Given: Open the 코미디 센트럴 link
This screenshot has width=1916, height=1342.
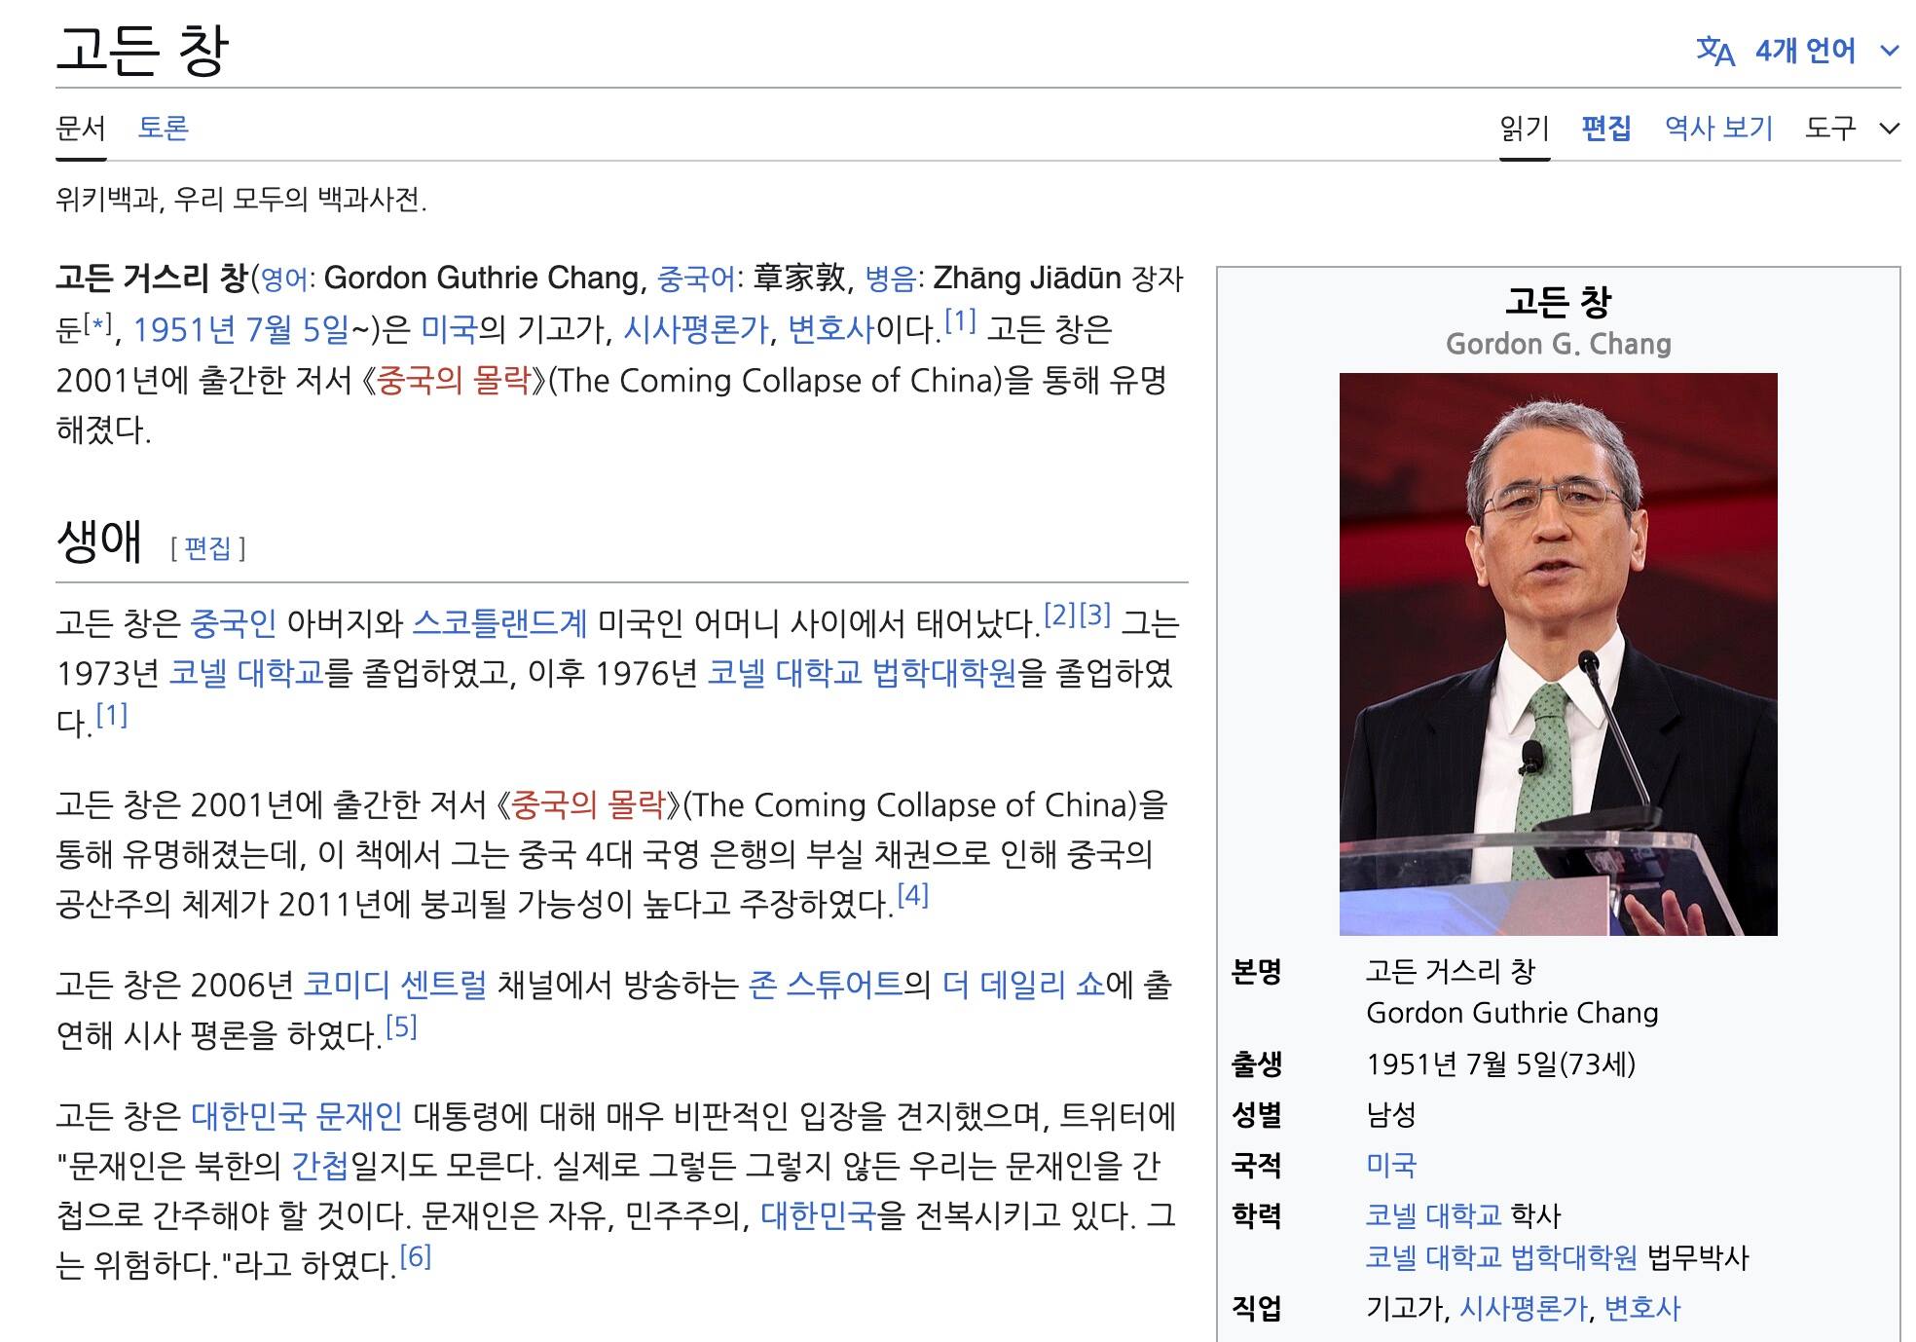Looking at the screenshot, I should (394, 986).
